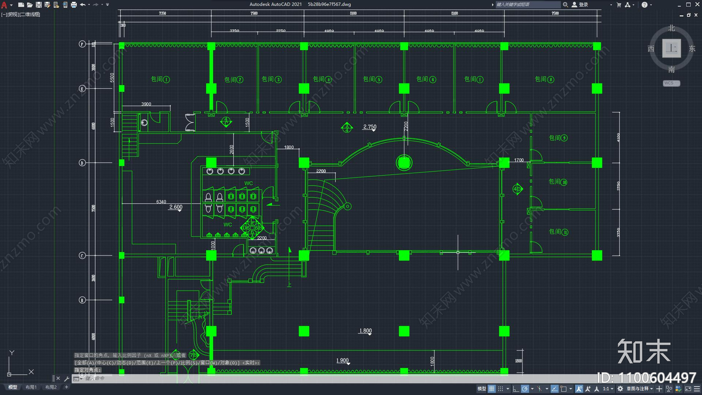Screen dimensions: 702x395
Task: Open the 二维线框 visual style control
Action: (x=30, y=14)
